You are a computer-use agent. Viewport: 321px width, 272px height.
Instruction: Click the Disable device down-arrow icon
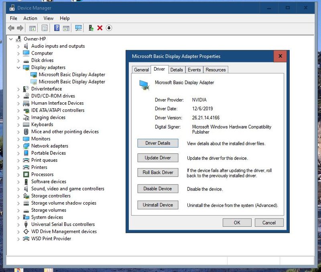(109, 28)
